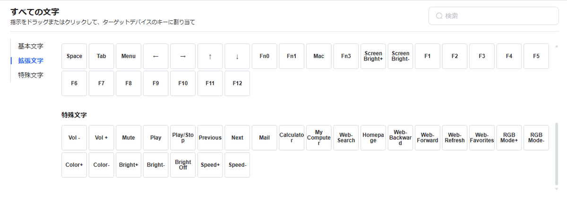Image resolution: width=567 pixels, height=198 pixels.
Task: Switch to the 拡張文字 category
Action: [x=31, y=60]
